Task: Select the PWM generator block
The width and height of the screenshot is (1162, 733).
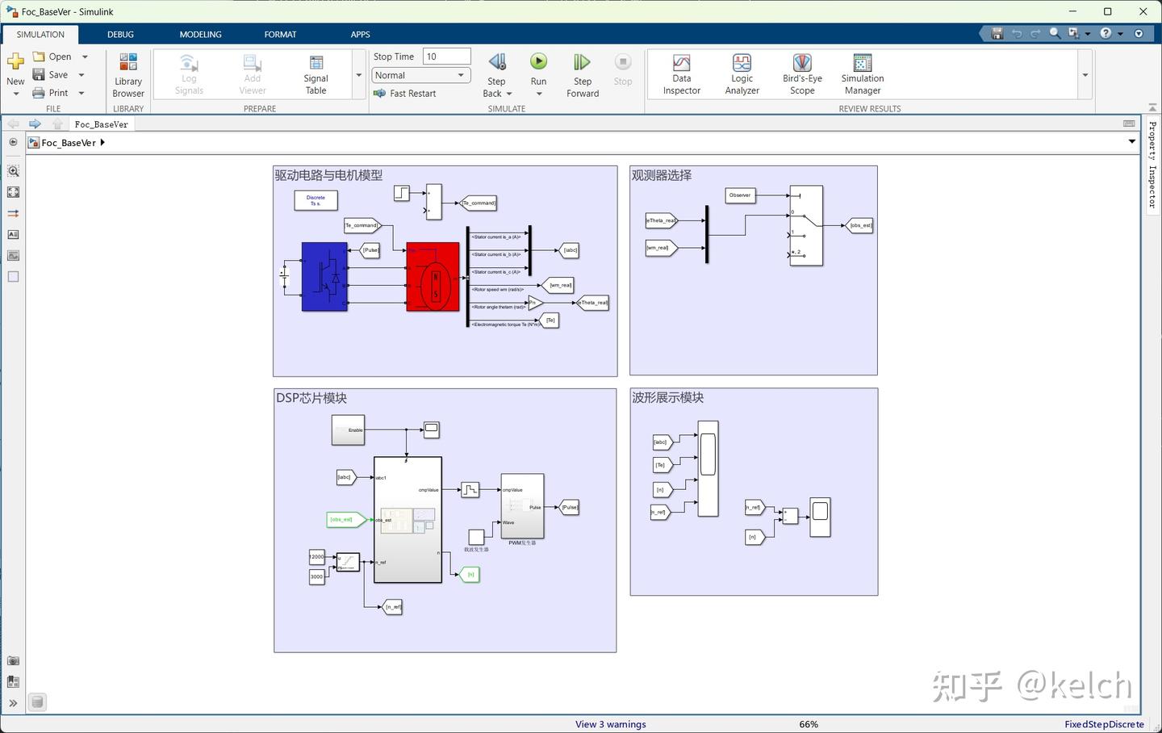Action: 522,506
